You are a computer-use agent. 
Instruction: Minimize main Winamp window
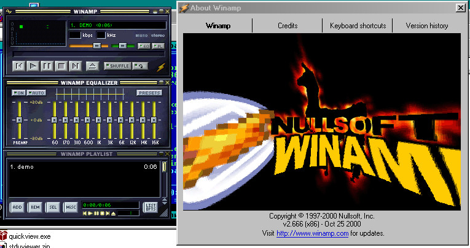(x=155, y=12)
